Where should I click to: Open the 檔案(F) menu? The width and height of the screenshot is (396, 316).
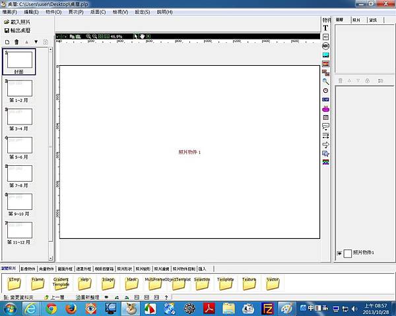(x=10, y=12)
